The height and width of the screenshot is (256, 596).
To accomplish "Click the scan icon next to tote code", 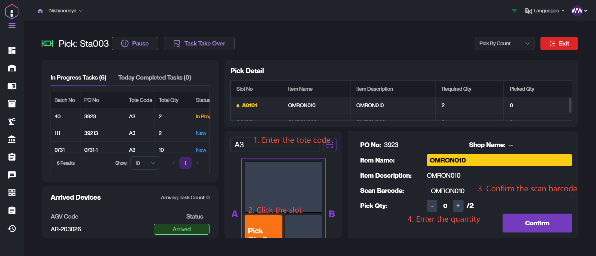I will (330, 145).
